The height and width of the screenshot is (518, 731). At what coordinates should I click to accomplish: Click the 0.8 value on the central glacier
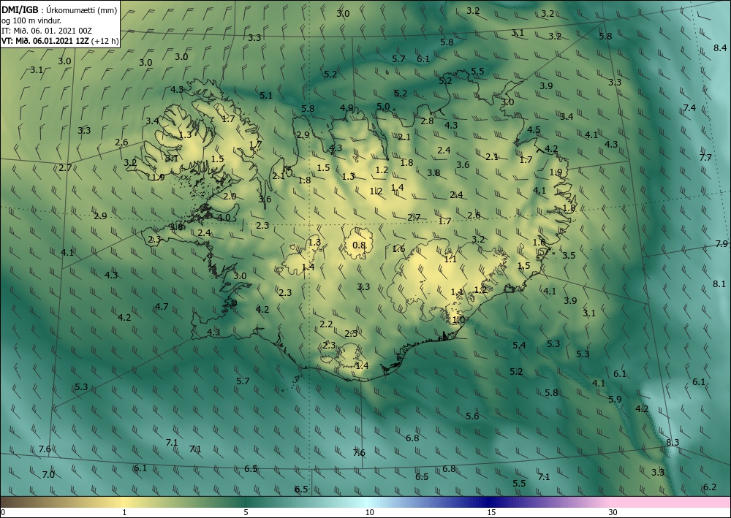[x=359, y=245]
